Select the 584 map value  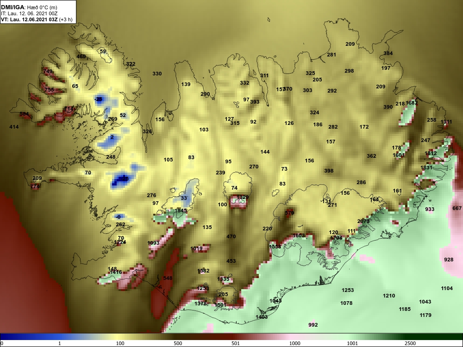click(x=24, y=114)
